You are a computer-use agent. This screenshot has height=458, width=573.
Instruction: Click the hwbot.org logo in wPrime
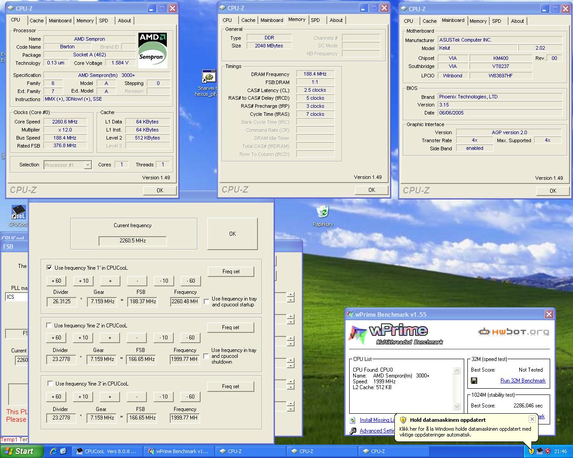pyautogui.click(x=513, y=331)
